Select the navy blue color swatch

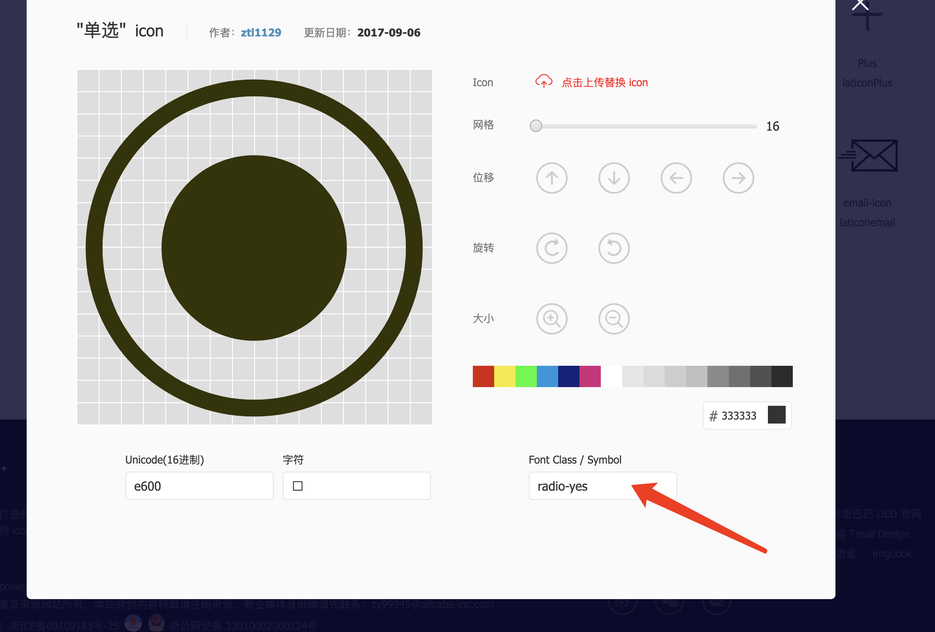(x=568, y=376)
